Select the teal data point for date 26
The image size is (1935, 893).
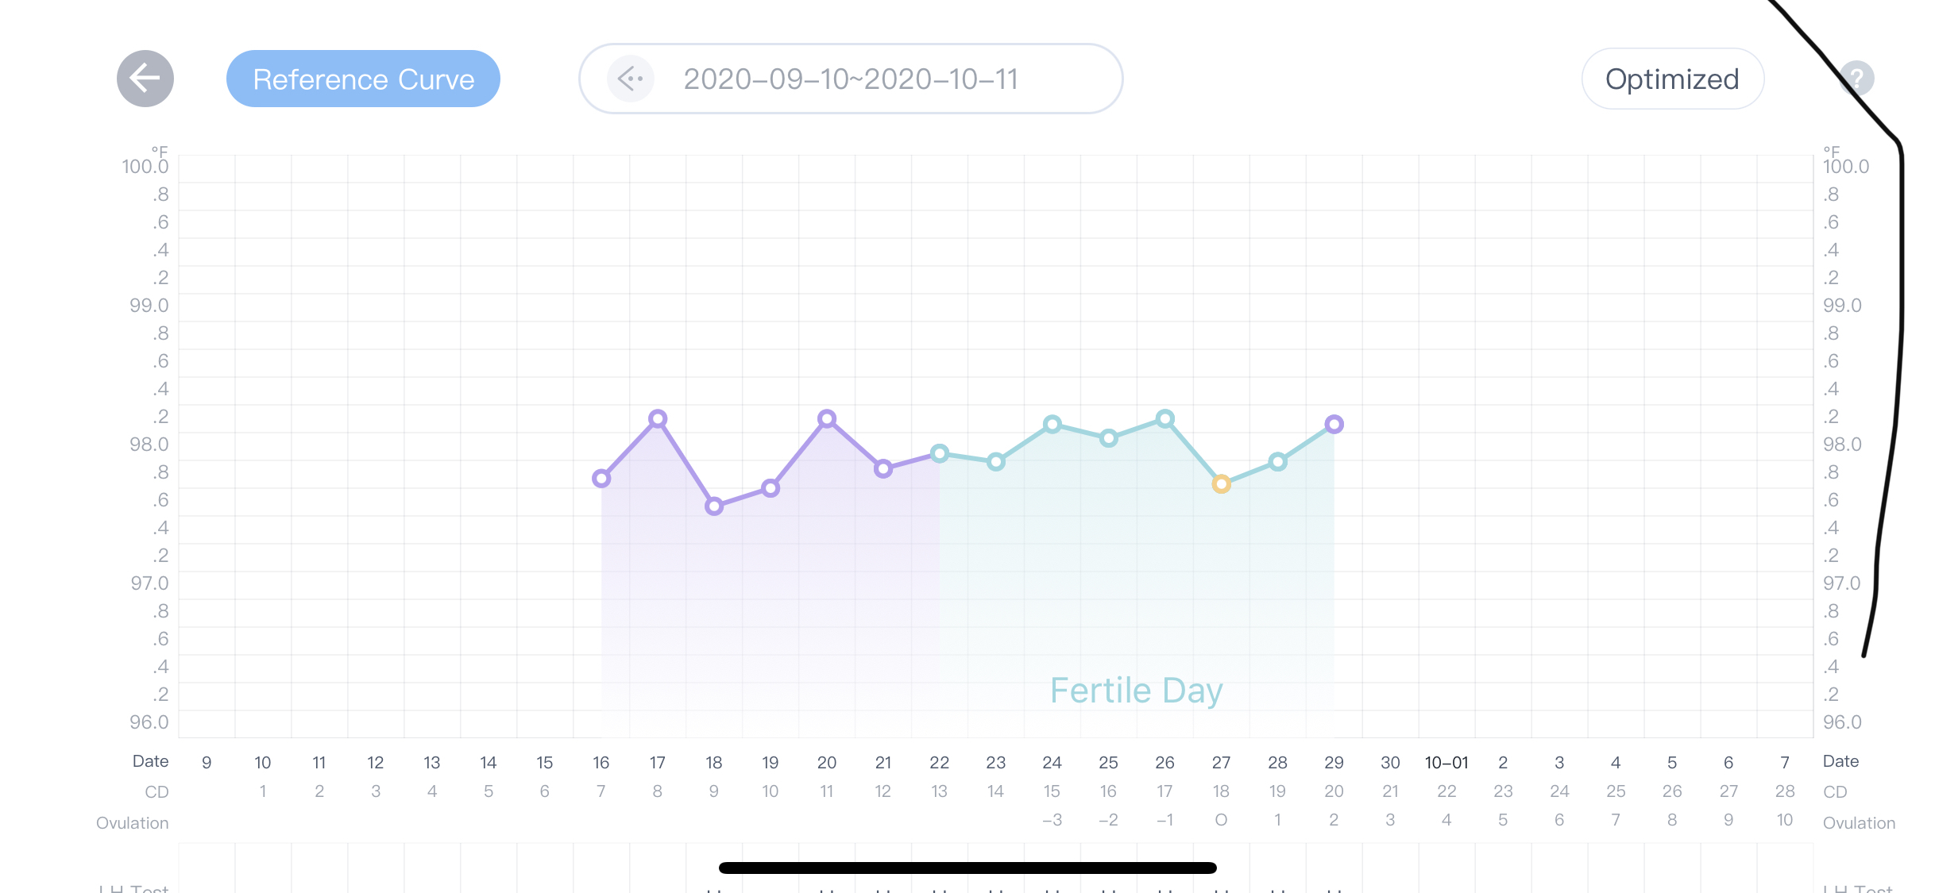tap(1164, 418)
